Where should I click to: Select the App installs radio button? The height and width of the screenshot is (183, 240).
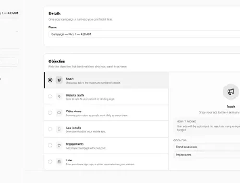tap(50, 129)
